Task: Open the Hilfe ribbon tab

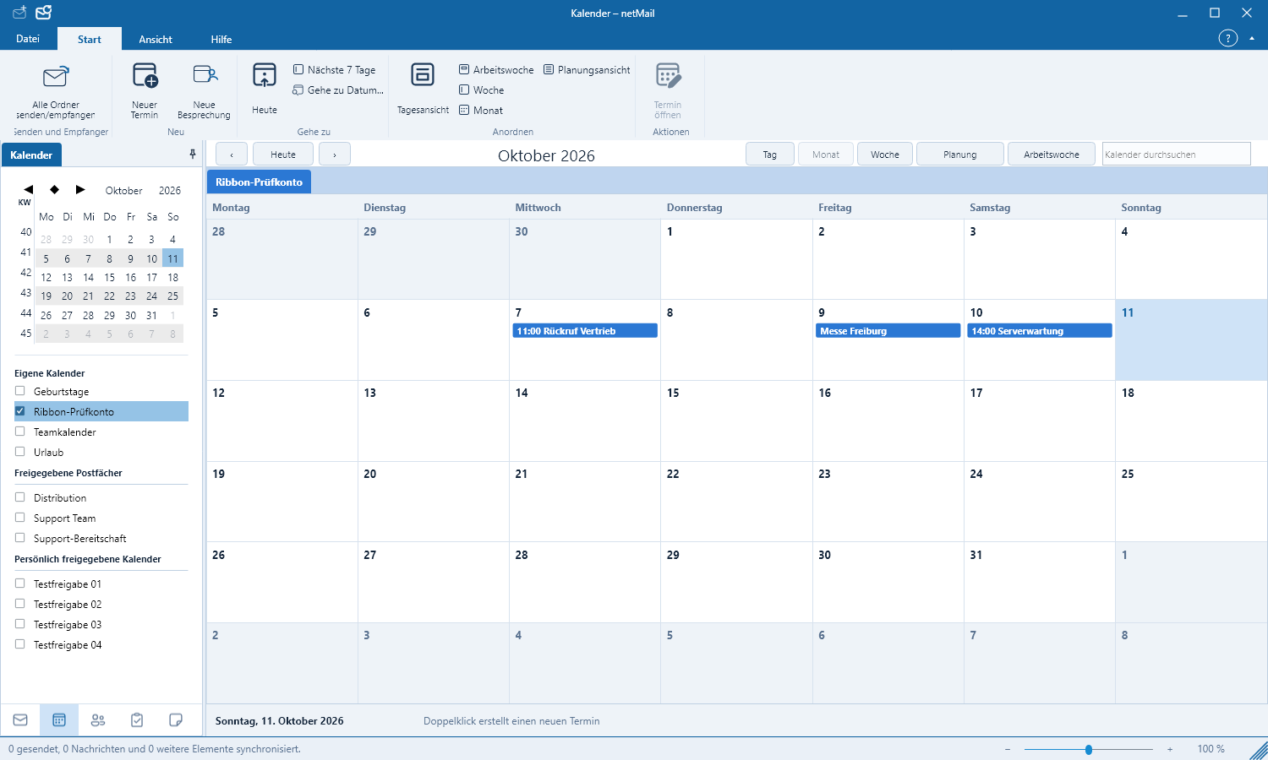Action: pyautogui.click(x=221, y=39)
